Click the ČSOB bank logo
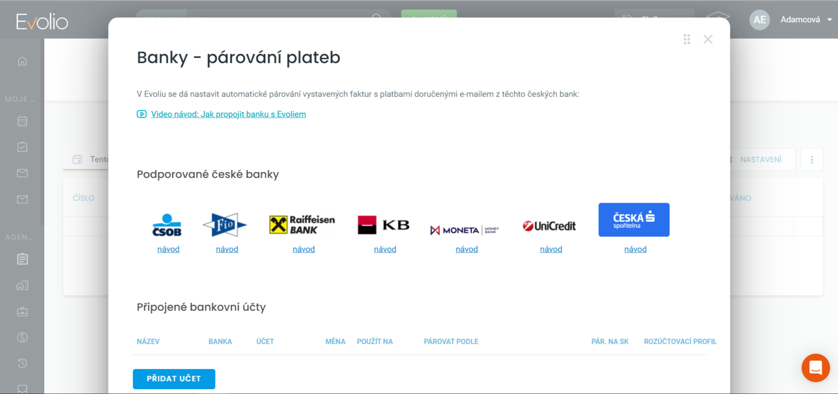Viewport: 838px width, 394px height. tap(167, 225)
